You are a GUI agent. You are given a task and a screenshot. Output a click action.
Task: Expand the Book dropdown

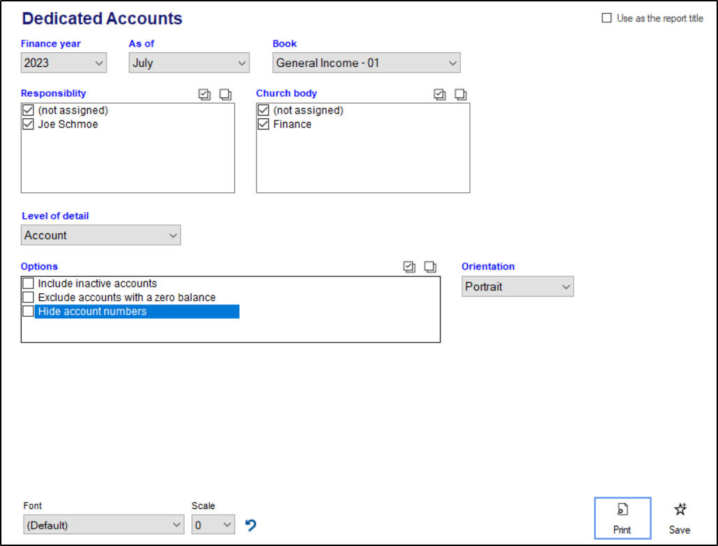[367, 63]
